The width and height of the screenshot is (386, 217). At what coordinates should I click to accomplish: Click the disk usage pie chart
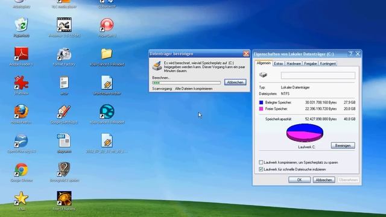[x=305, y=133]
